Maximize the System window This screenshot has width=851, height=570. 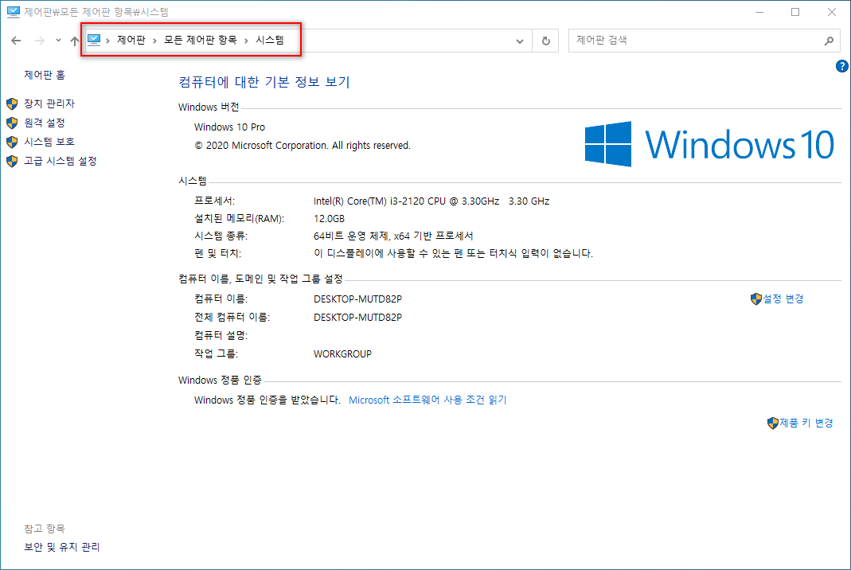tap(795, 12)
